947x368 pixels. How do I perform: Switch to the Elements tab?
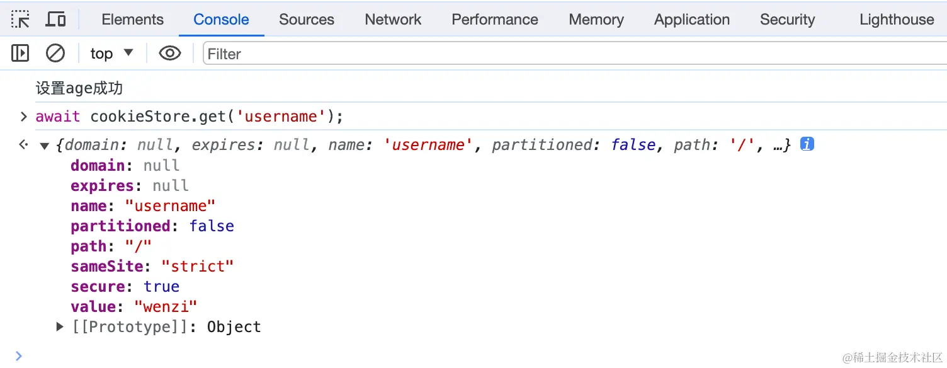pos(132,20)
